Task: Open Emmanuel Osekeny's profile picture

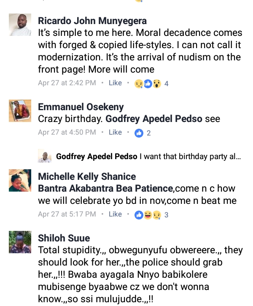Action: pyautogui.click(x=20, y=111)
